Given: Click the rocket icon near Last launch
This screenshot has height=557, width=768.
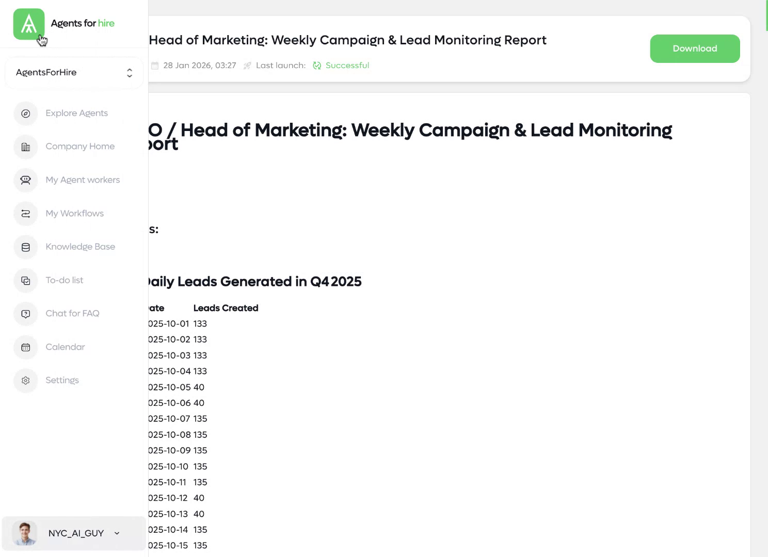Looking at the screenshot, I should pyautogui.click(x=247, y=65).
